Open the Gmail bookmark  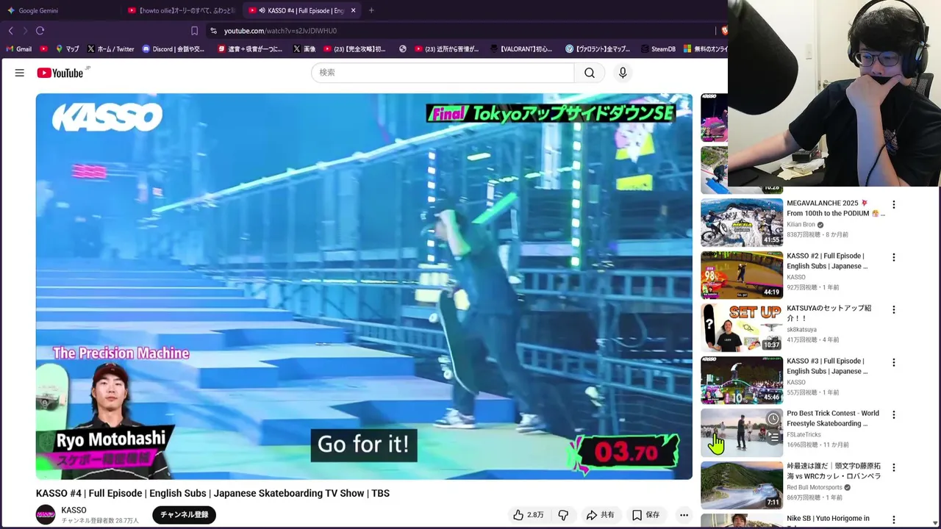pyautogui.click(x=18, y=49)
